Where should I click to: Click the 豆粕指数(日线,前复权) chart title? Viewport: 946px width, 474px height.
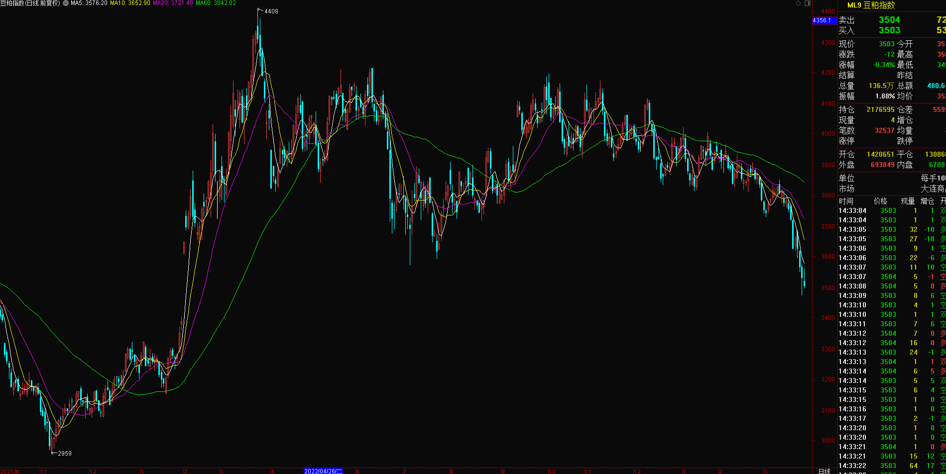[30, 3]
